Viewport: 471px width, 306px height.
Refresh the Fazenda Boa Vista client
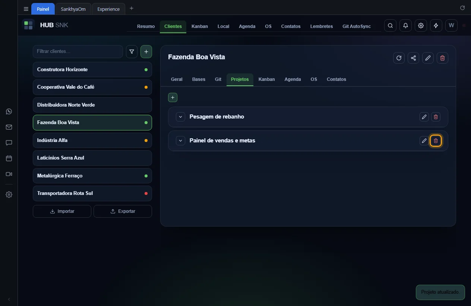399,58
